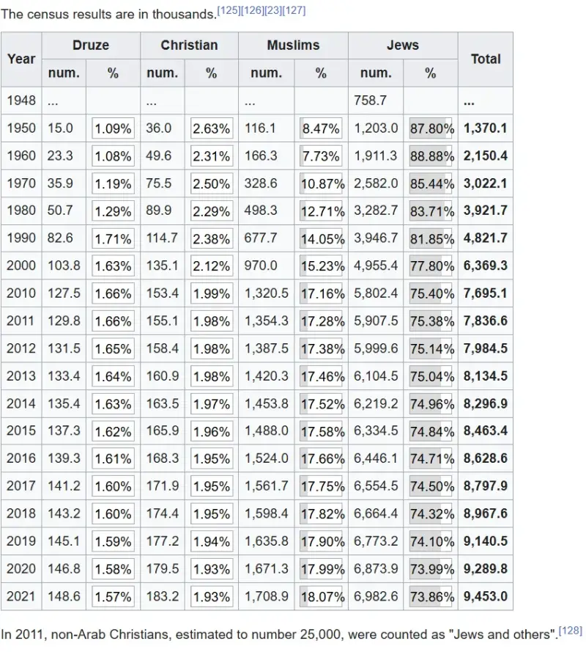Open footnote 128 after "Jews and others"
The height and width of the screenshot is (652, 586).
tap(569, 630)
